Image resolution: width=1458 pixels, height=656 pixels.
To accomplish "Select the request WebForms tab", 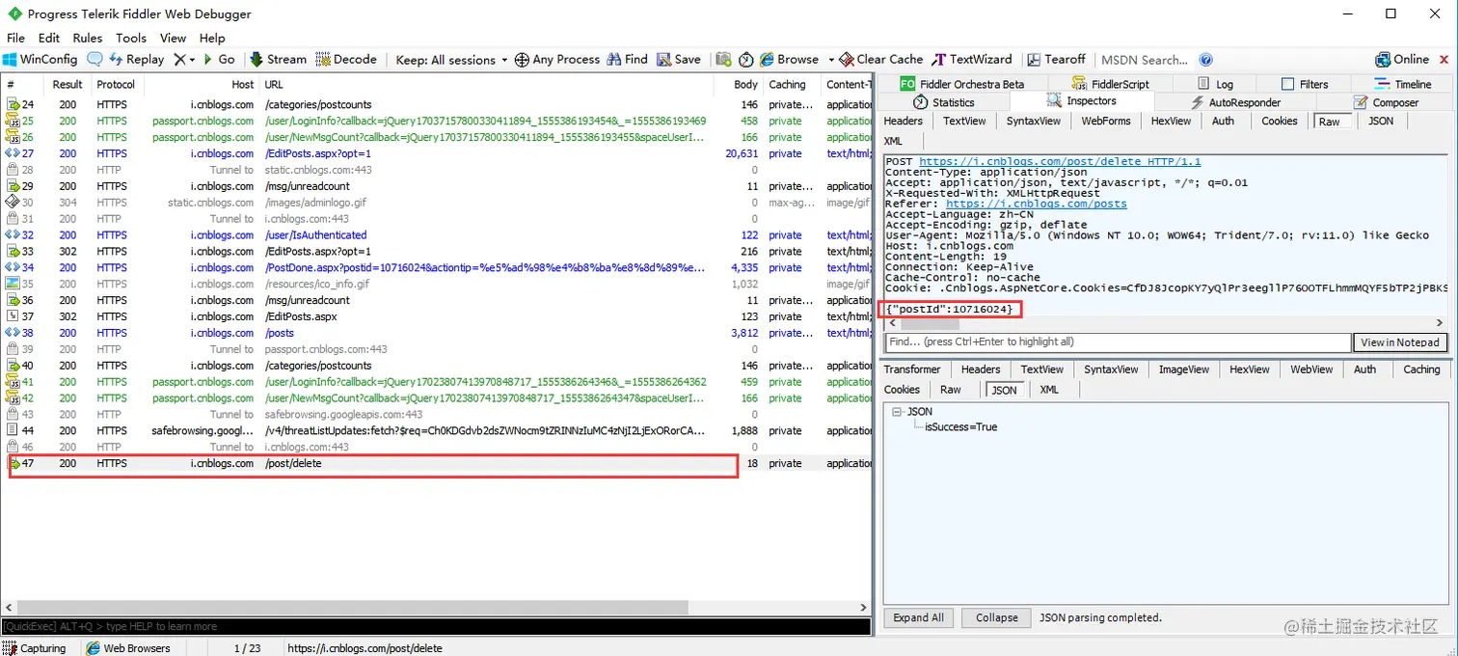I will coord(1106,121).
